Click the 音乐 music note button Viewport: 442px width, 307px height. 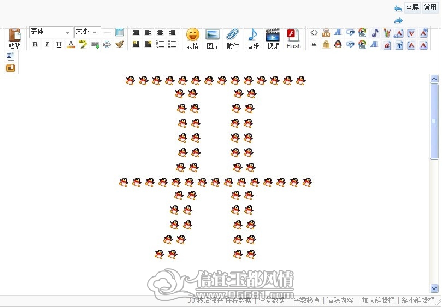click(x=253, y=39)
